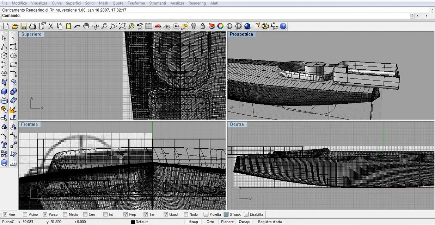Screen dimensions: 435x225
Task: Click the Superiore viewport title
Action: tap(31, 34)
